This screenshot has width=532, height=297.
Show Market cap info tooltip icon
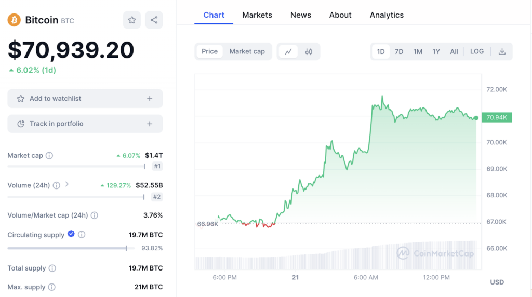(49, 156)
